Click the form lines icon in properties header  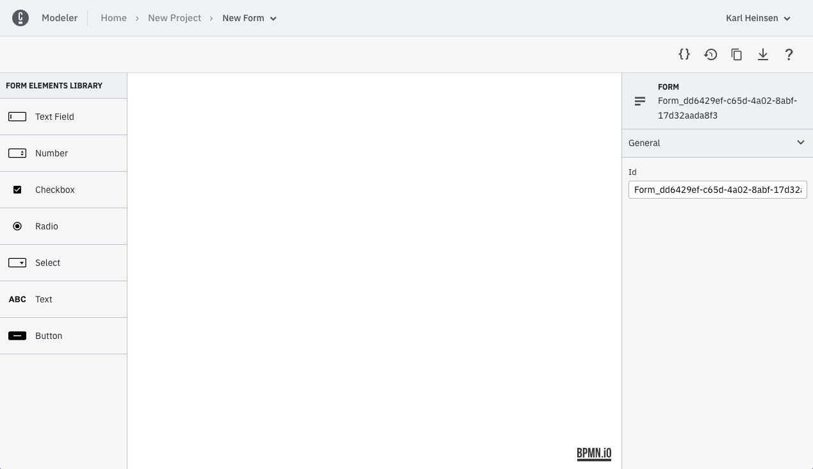coord(640,101)
